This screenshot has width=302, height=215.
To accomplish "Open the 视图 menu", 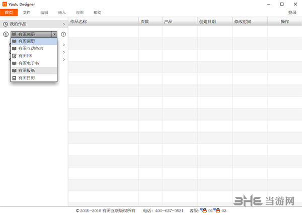I will pos(80,13).
